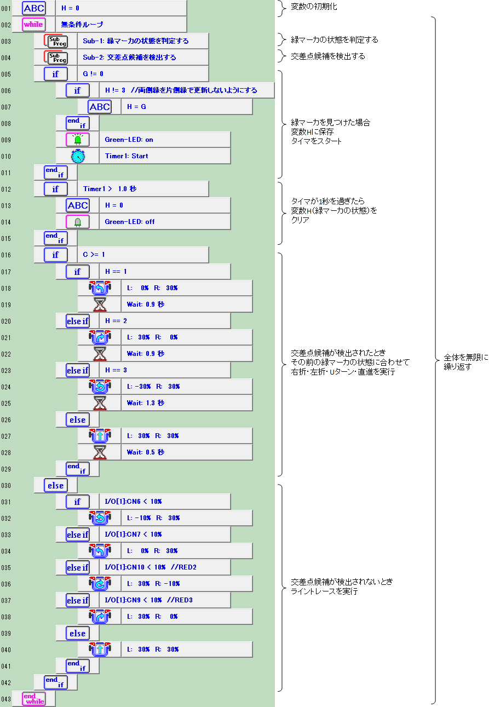Click the Timer1 Start clock icon
This screenshot has height=707, width=489.
[x=78, y=156]
